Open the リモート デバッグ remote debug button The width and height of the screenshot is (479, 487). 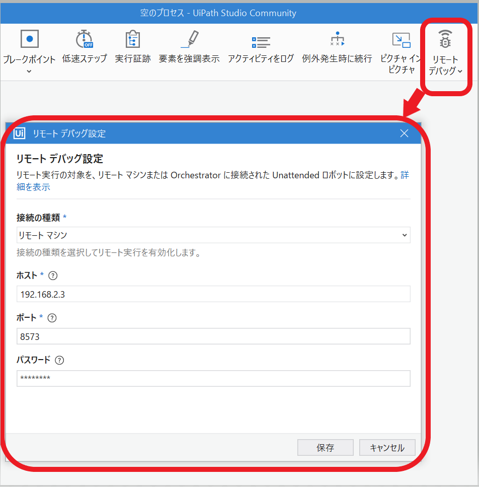point(445,53)
